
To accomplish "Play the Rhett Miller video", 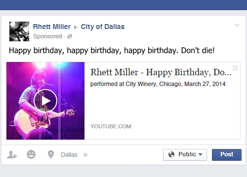I will point(45,101).
